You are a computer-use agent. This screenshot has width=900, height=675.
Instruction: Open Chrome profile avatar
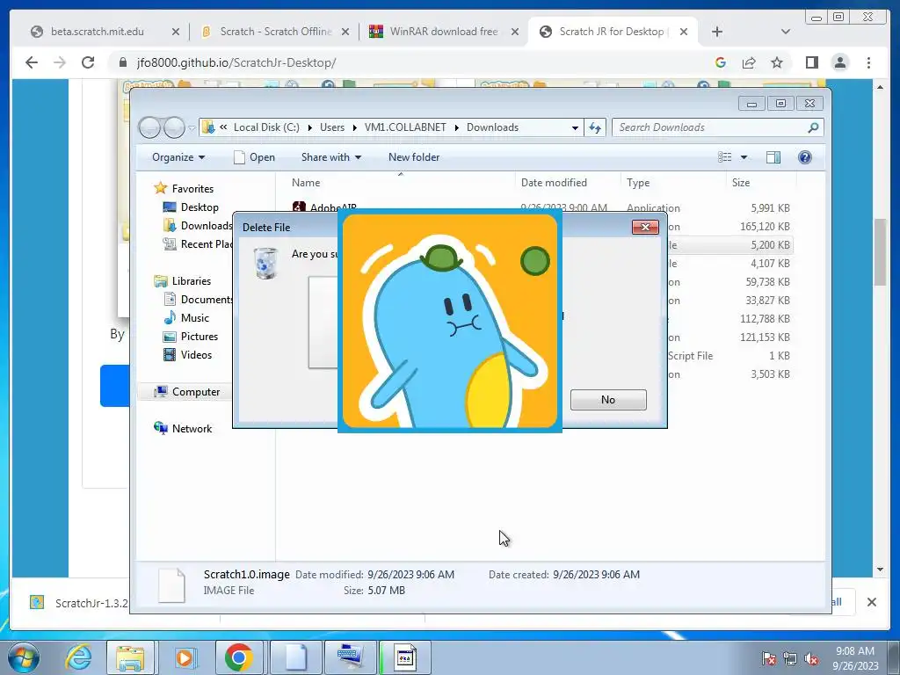click(839, 62)
